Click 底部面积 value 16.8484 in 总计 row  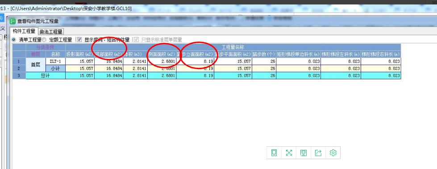pyautogui.click(x=109, y=76)
